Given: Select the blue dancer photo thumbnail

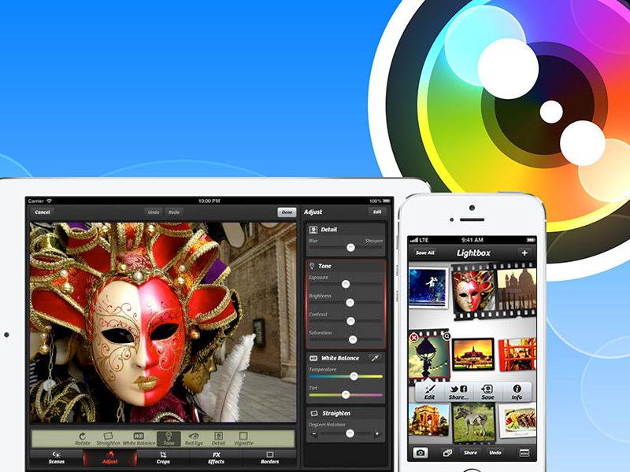Looking at the screenshot, I should (428, 287).
